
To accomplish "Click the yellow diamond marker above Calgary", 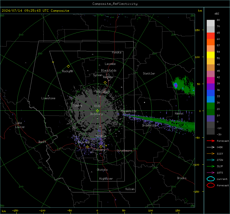I will point(101,147).
